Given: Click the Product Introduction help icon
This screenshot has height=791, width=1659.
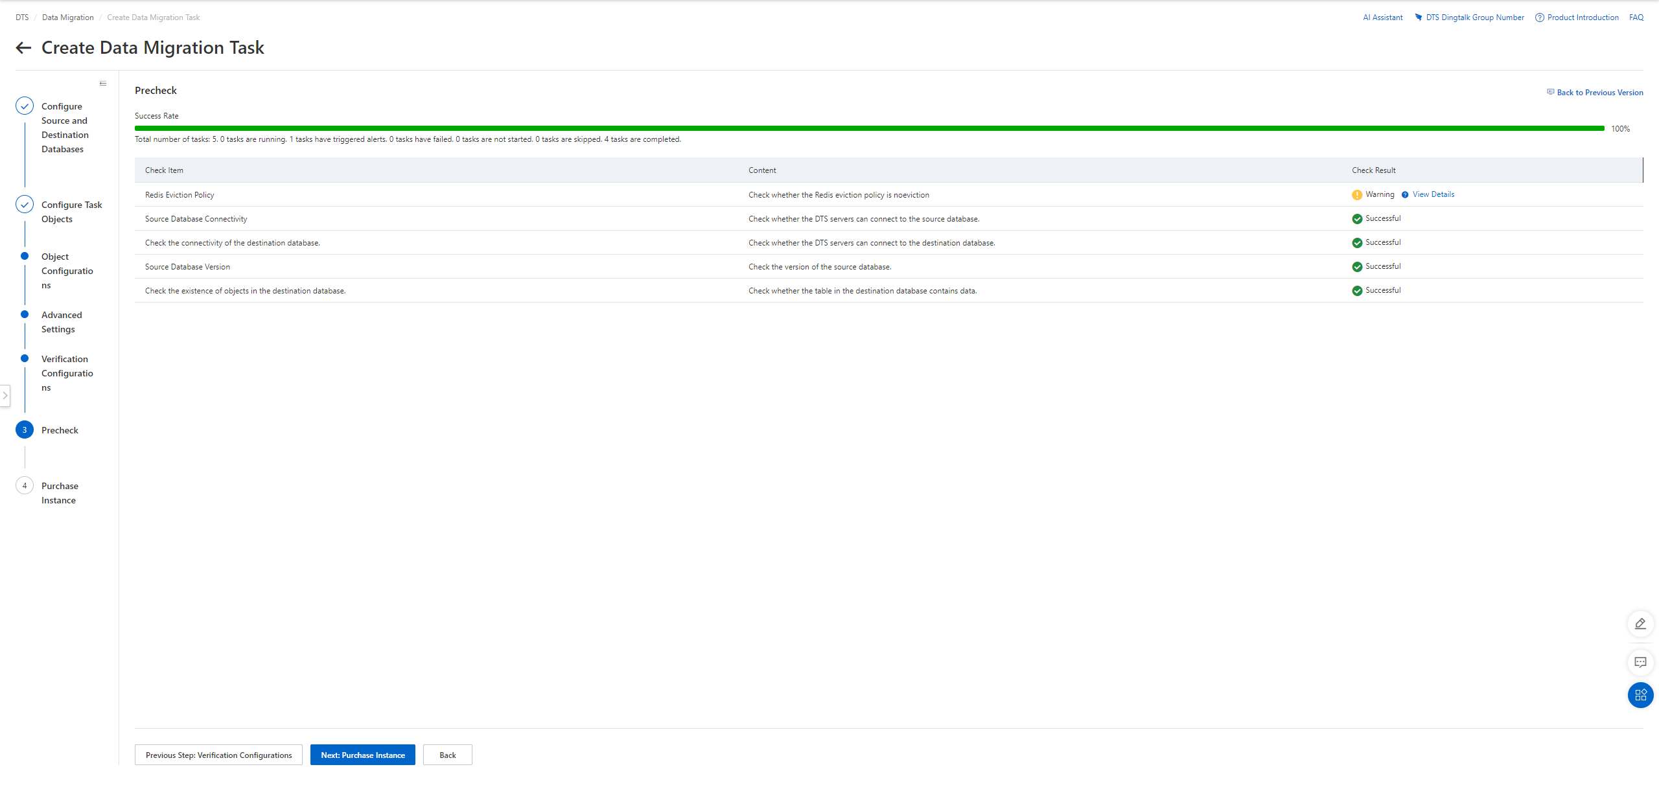Looking at the screenshot, I should point(1540,17).
